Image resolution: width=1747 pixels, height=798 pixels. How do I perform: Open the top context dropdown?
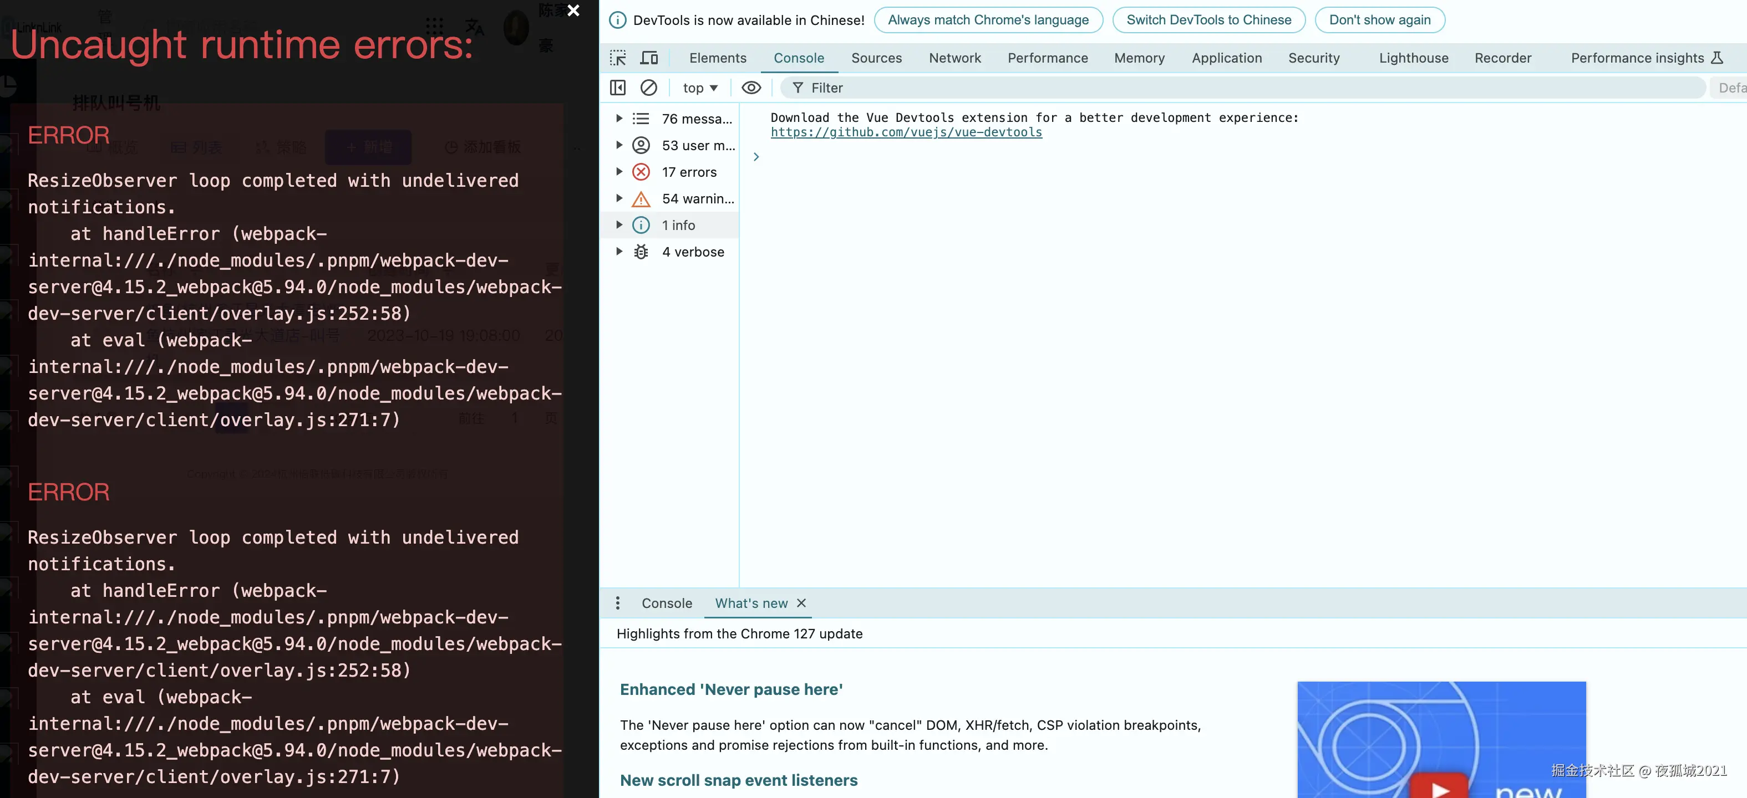click(x=699, y=88)
